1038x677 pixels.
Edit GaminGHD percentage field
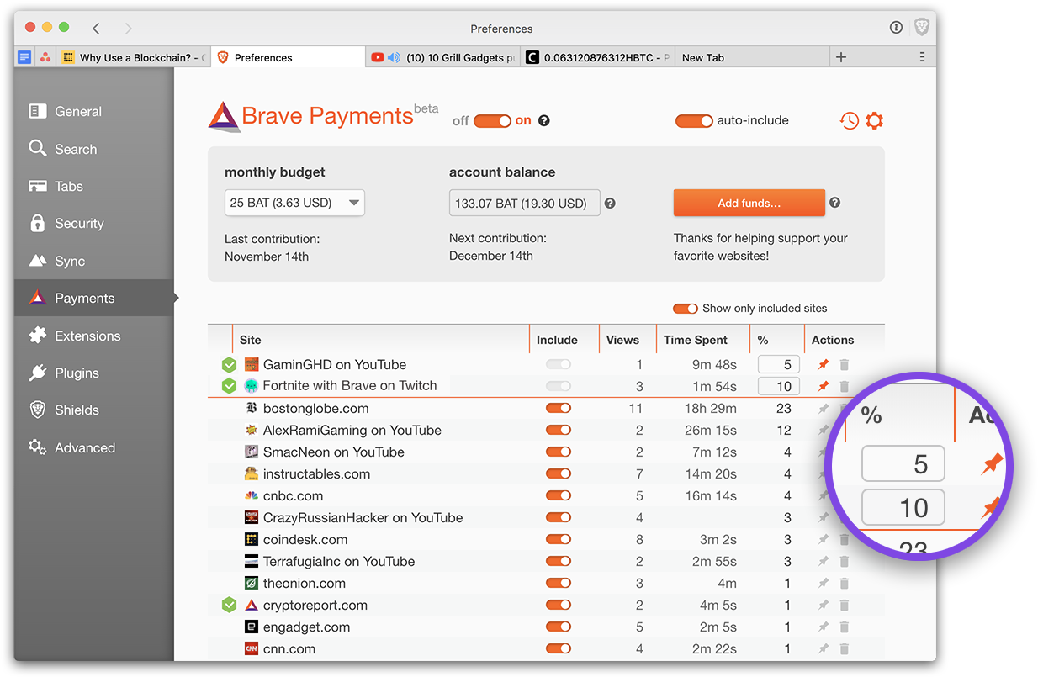point(778,364)
